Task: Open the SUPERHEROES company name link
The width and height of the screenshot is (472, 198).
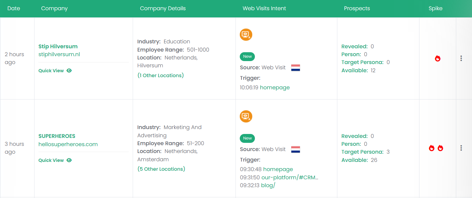Action: 57,136
